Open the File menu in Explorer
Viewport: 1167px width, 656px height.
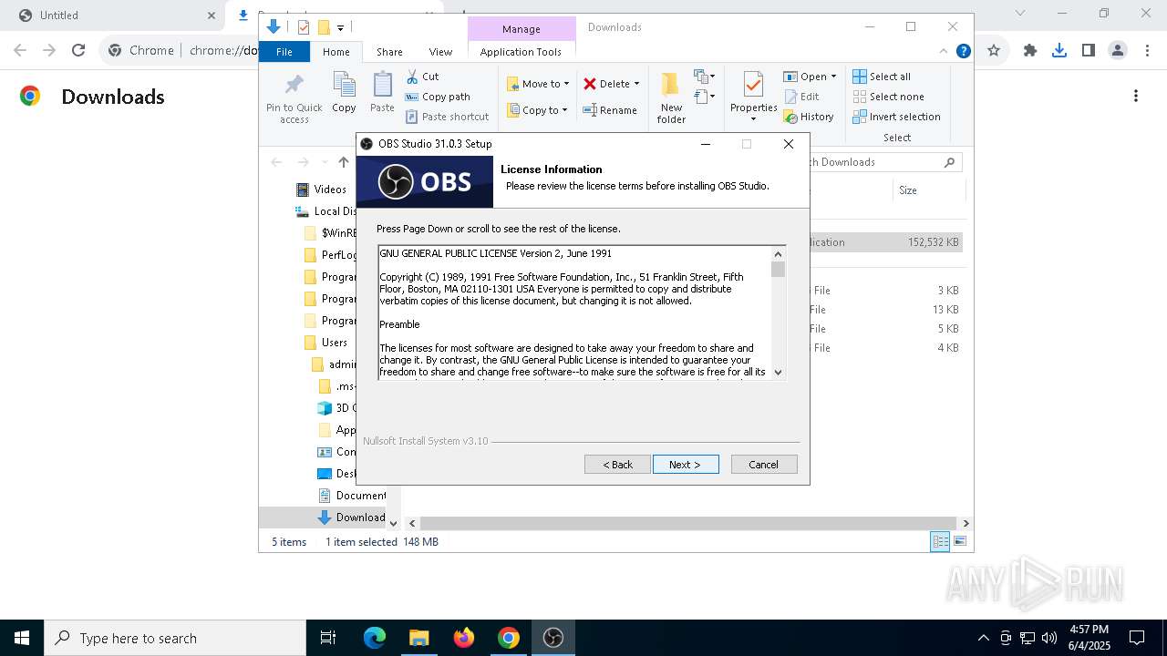coord(284,52)
